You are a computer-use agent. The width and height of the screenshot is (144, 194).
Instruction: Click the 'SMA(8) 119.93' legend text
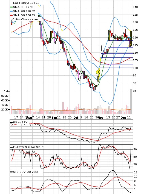pos(23,7)
